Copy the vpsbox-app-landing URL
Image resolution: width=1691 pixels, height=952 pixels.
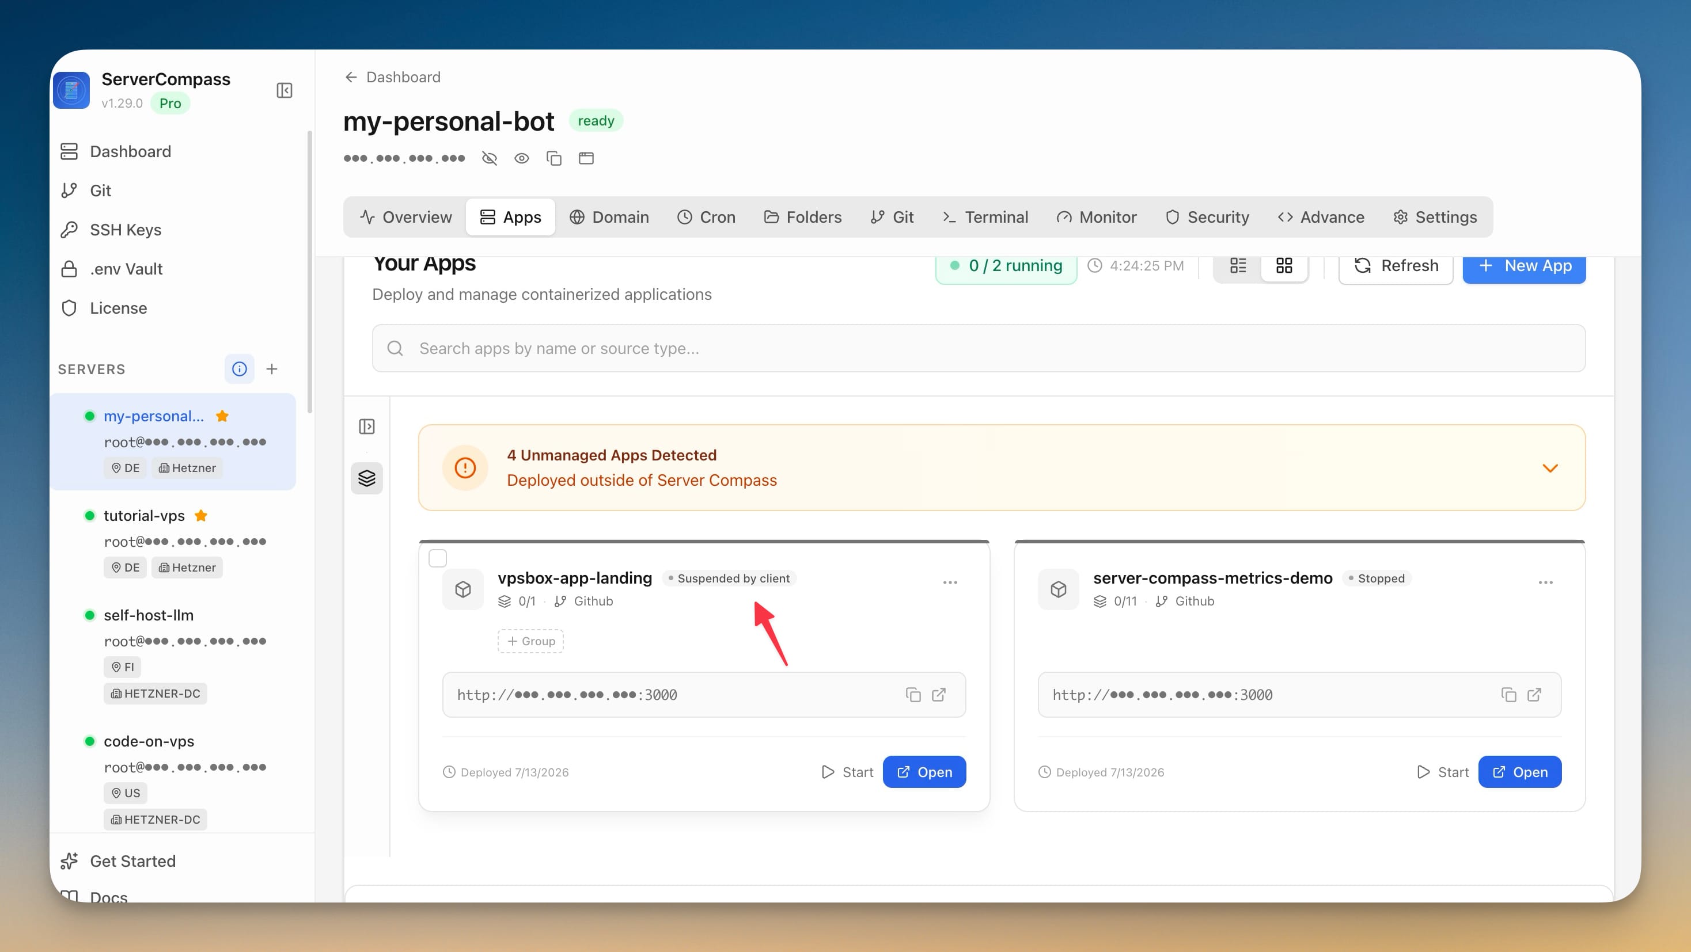click(913, 695)
